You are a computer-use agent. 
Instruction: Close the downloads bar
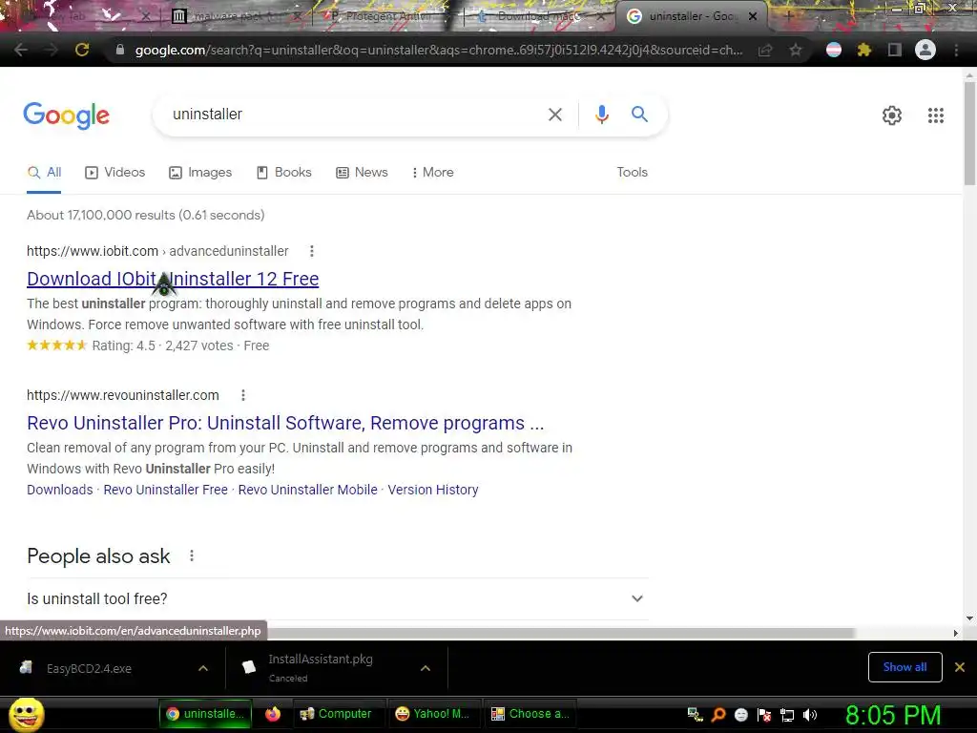(x=960, y=667)
